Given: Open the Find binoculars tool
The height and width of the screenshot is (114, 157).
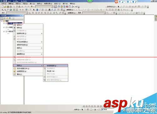Looking at the screenshot, I should point(50,10).
